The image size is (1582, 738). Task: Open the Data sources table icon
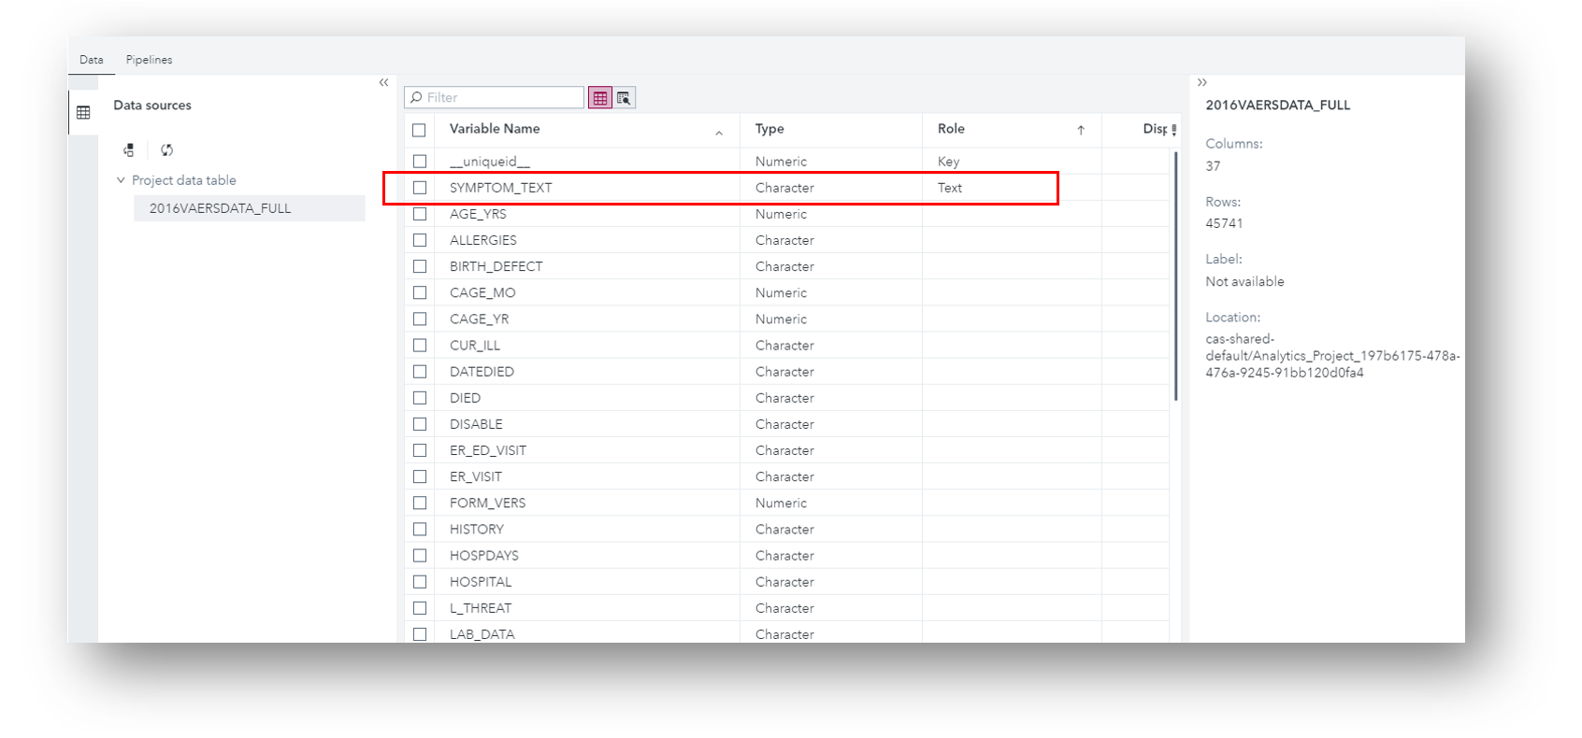point(83,112)
